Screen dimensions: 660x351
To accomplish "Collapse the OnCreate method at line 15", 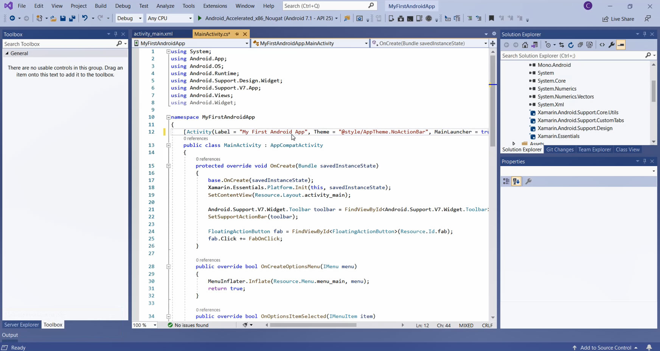I will click(169, 166).
